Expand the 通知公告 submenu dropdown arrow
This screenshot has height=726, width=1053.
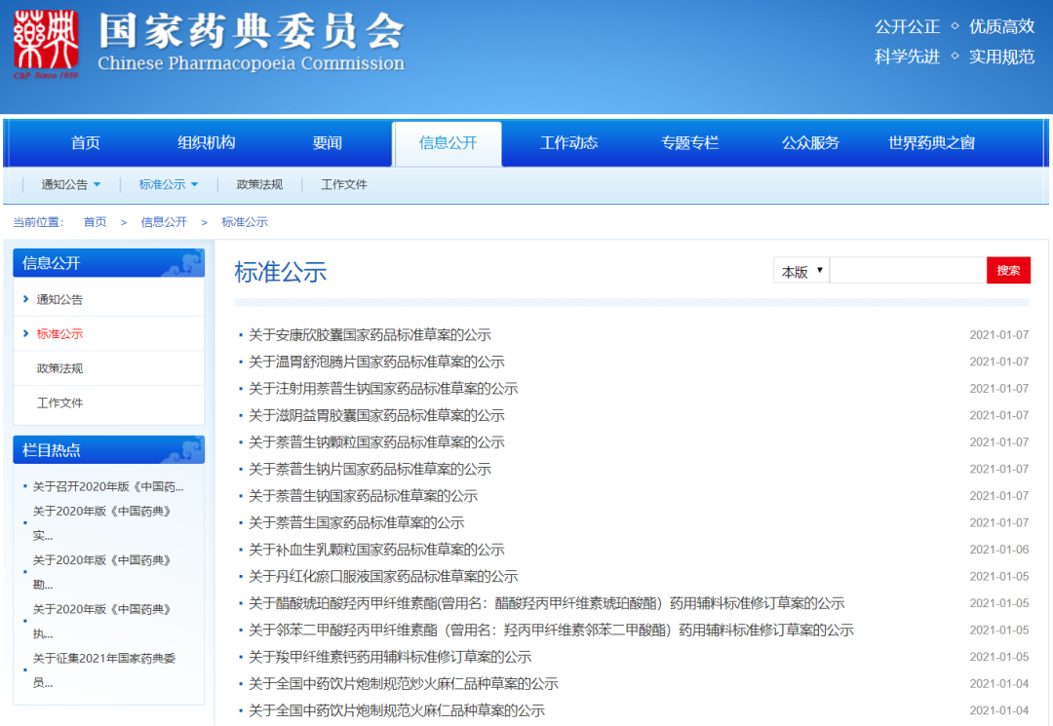tap(97, 184)
